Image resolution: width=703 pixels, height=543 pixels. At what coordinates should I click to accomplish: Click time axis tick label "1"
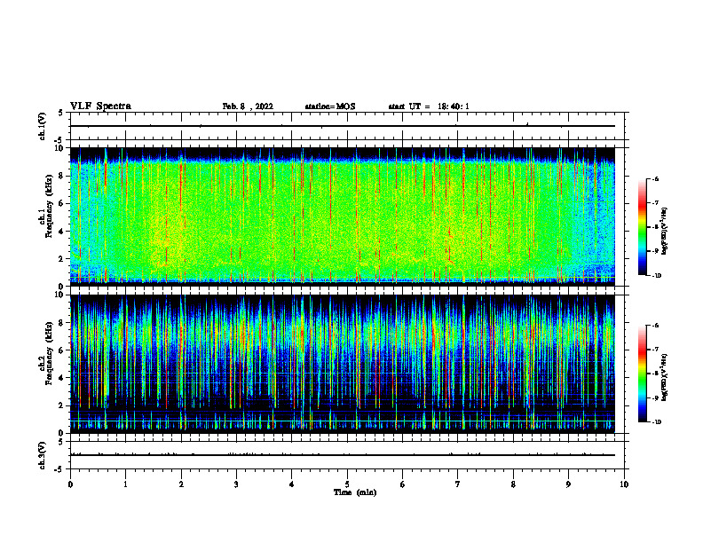[125, 484]
